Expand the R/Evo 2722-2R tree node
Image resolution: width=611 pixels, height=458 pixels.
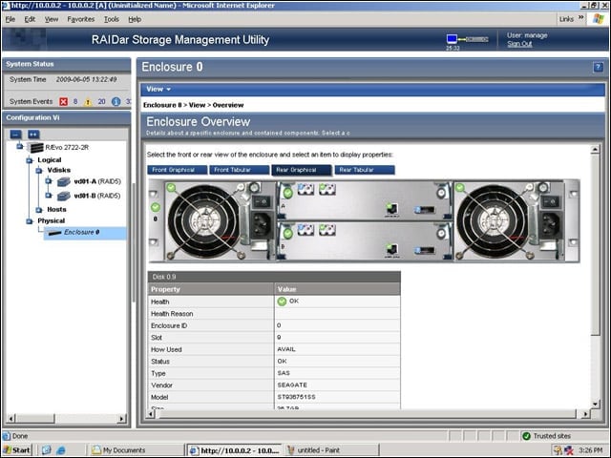(x=19, y=146)
